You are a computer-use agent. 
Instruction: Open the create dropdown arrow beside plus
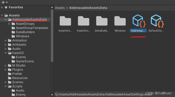(7, 2)
